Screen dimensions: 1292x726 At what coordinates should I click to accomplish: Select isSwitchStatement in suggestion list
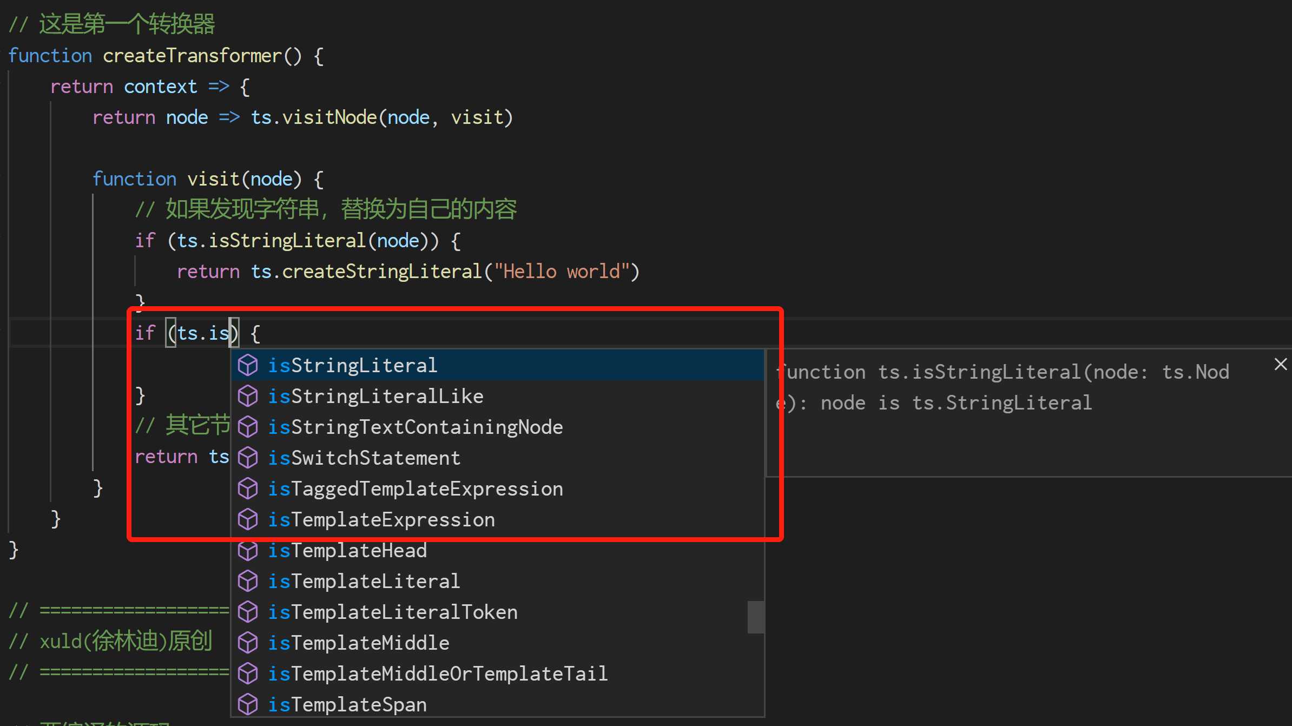click(498, 458)
